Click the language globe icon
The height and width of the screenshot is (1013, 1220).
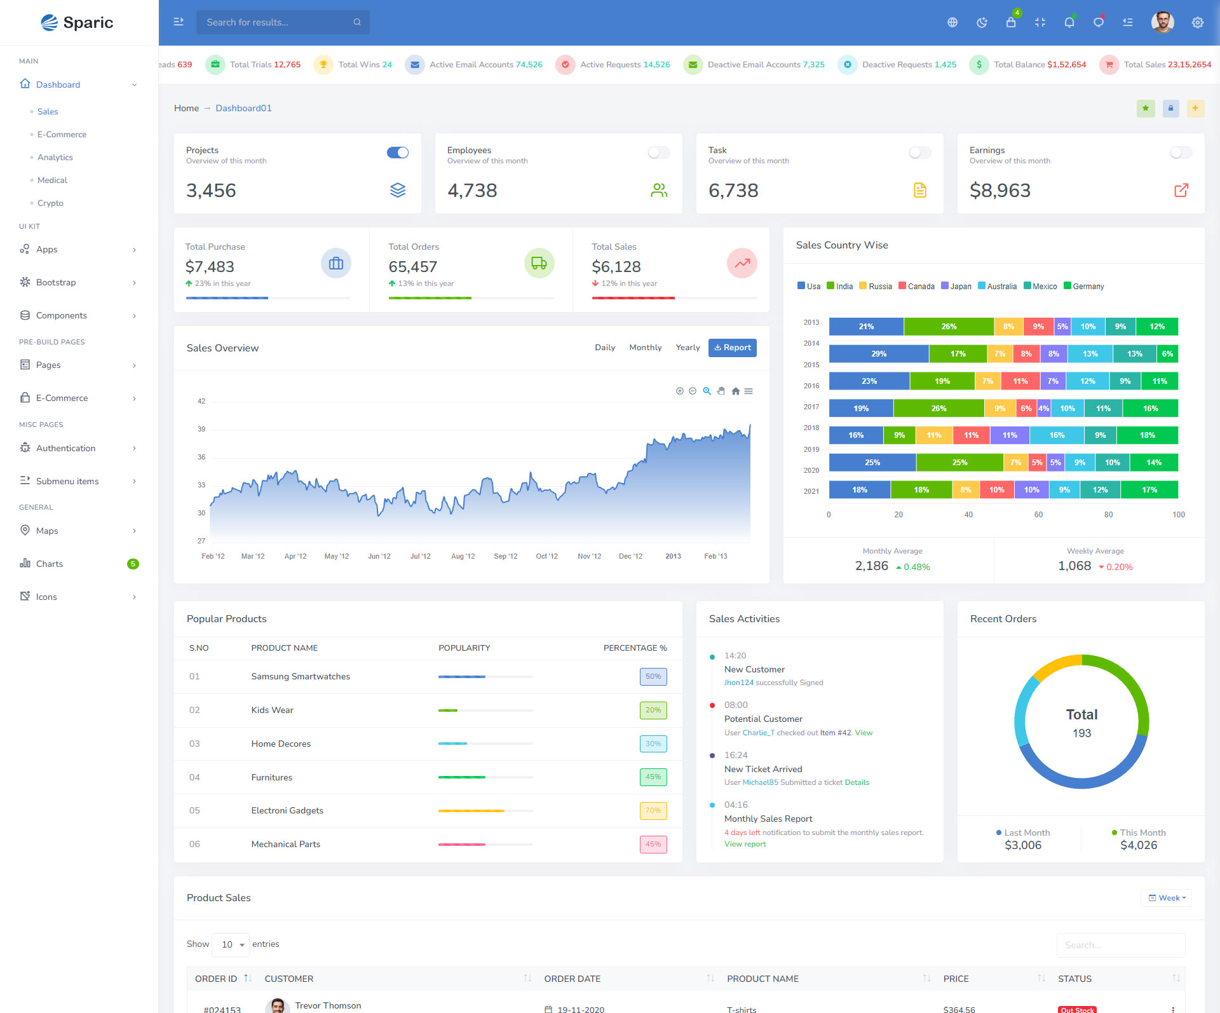(x=952, y=22)
